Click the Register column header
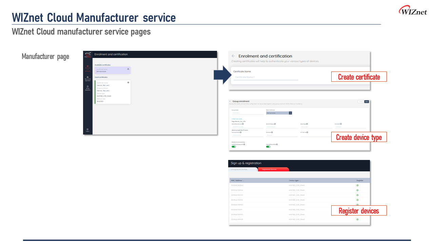434x244 pixels. [360, 181]
